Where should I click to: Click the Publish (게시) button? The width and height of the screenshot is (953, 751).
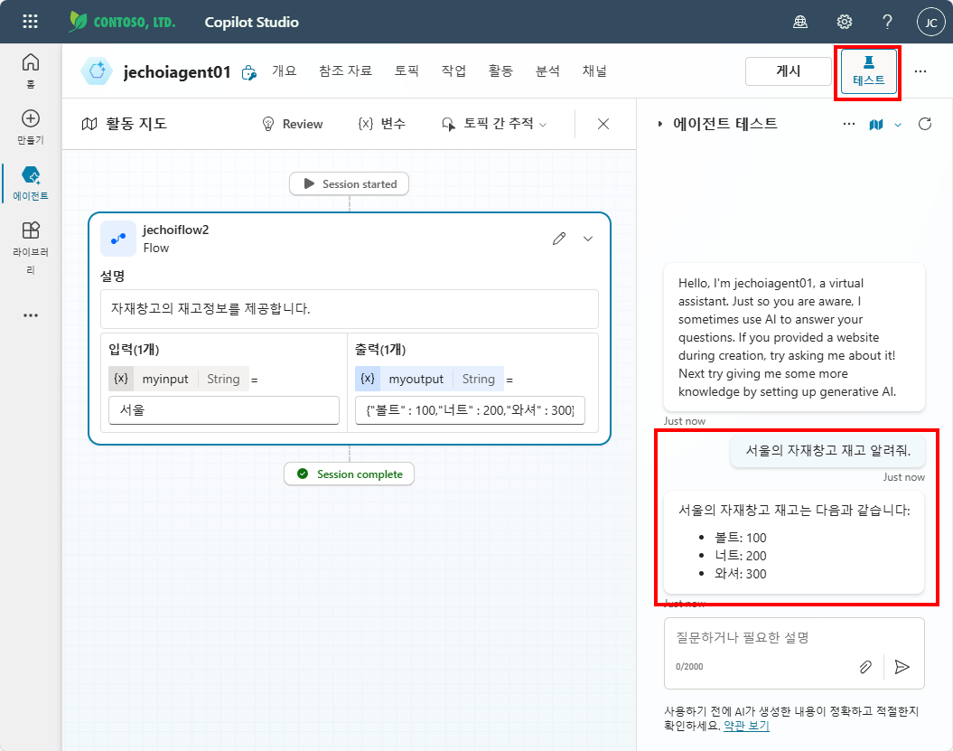pos(789,71)
